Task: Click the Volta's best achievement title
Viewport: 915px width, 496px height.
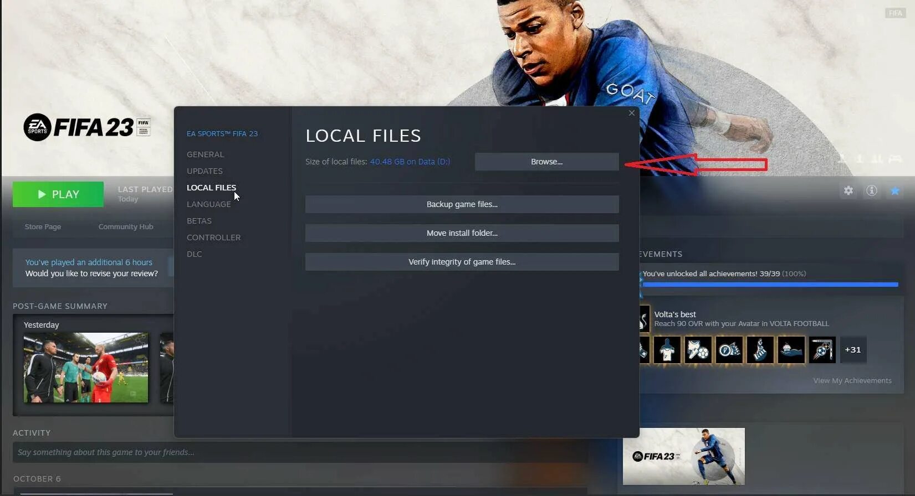Action: pos(674,314)
